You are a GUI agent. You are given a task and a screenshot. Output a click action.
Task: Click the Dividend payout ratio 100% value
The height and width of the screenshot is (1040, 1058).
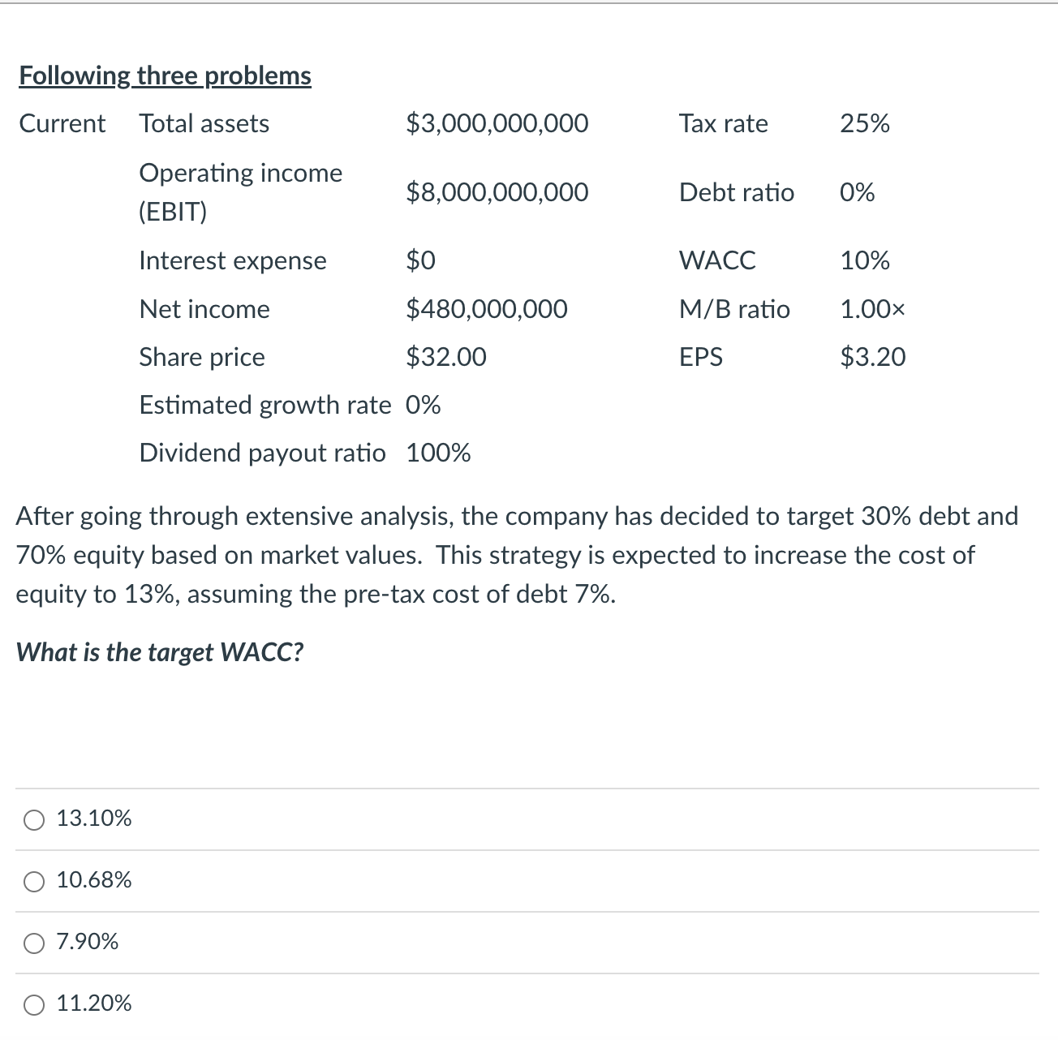pos(439,453)
